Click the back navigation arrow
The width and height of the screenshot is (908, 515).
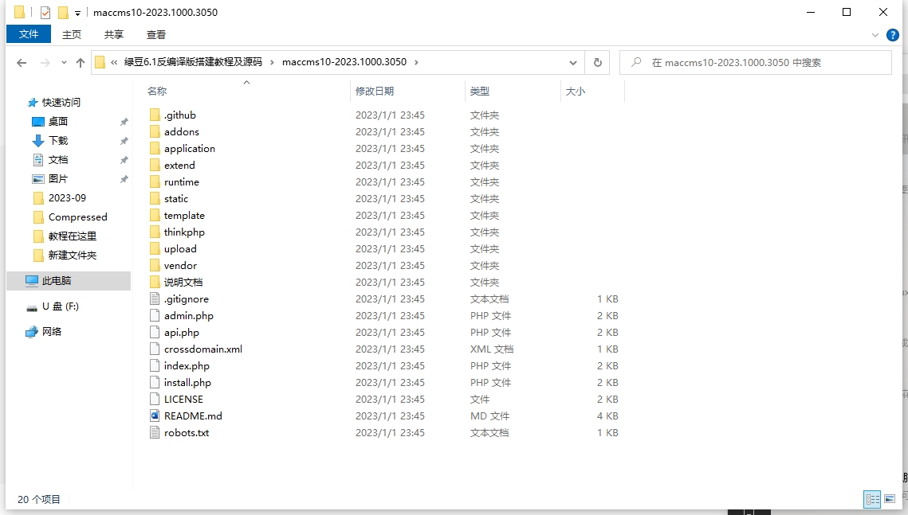[x=22, y=62]
